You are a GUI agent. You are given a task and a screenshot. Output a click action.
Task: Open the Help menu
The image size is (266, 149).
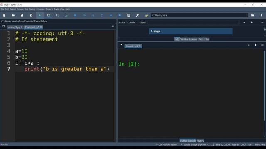point(68,9)
